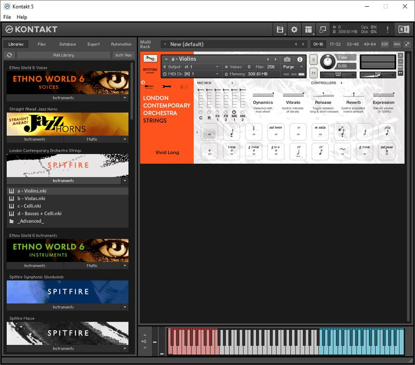
Task: Open the Spitfire general overview view icon
Action: pos(149,87)
